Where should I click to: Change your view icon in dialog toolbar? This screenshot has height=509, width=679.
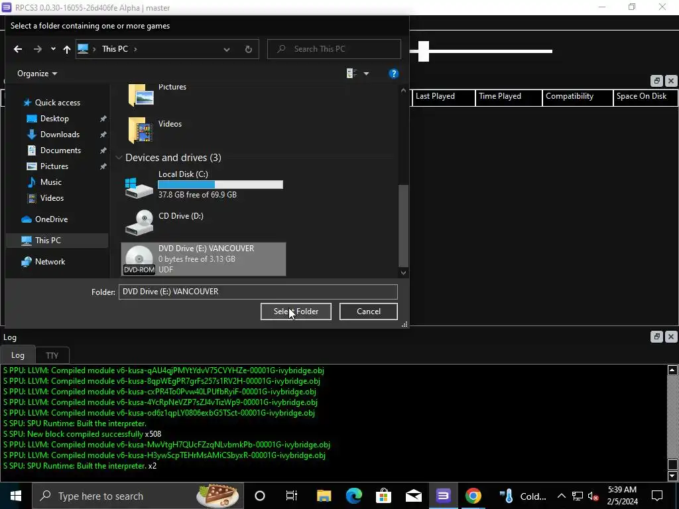coord(351,74)
